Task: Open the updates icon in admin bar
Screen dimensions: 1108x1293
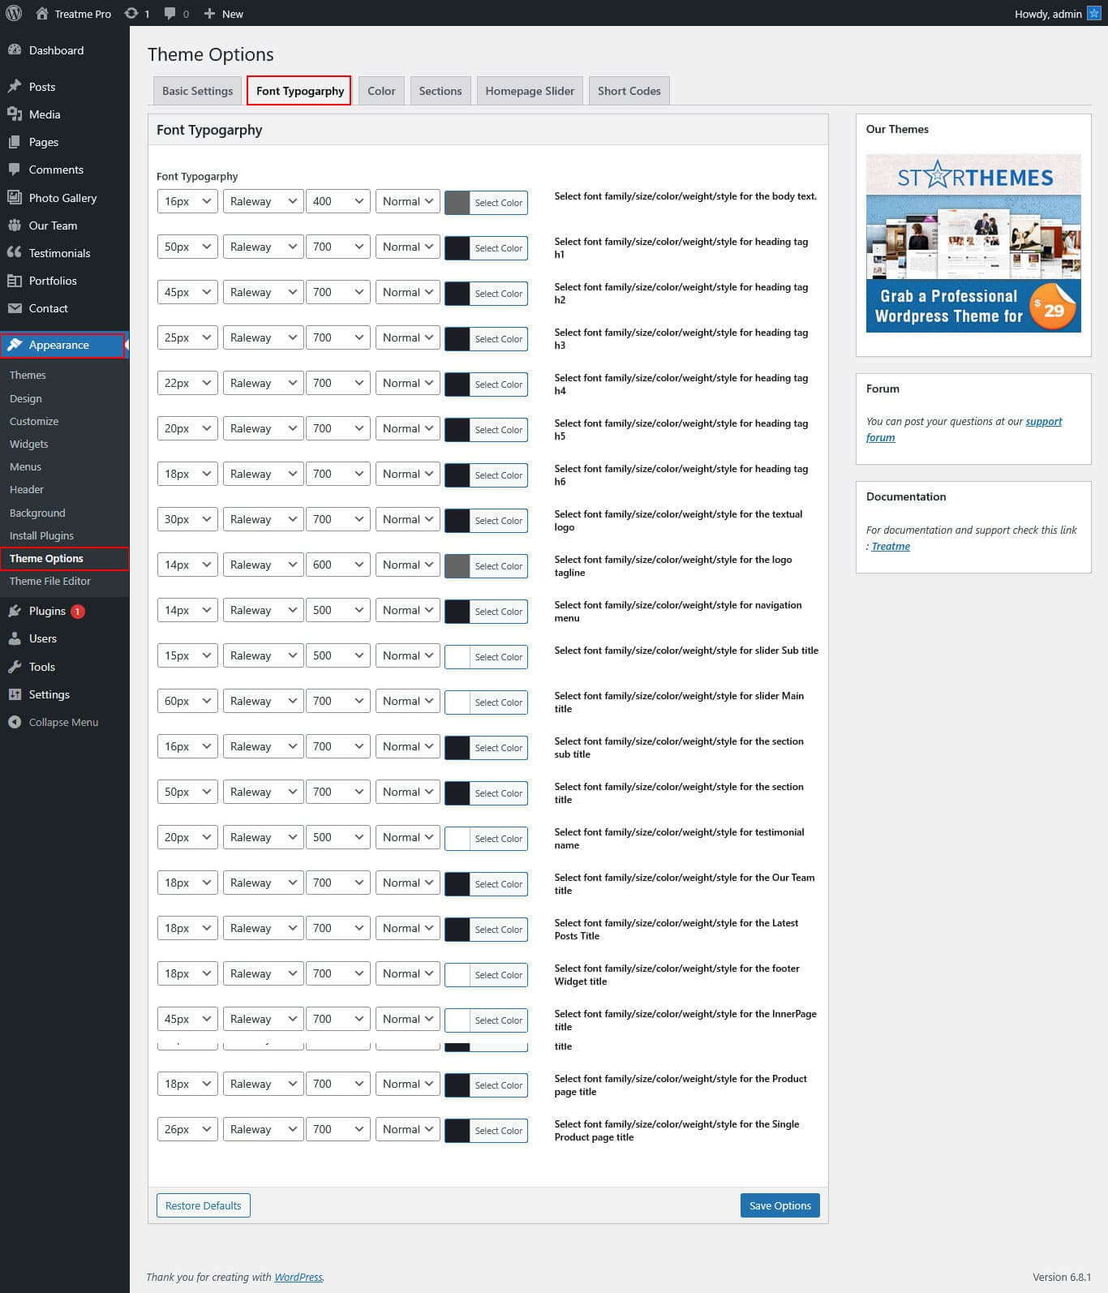Action: [x=131, y=13]
